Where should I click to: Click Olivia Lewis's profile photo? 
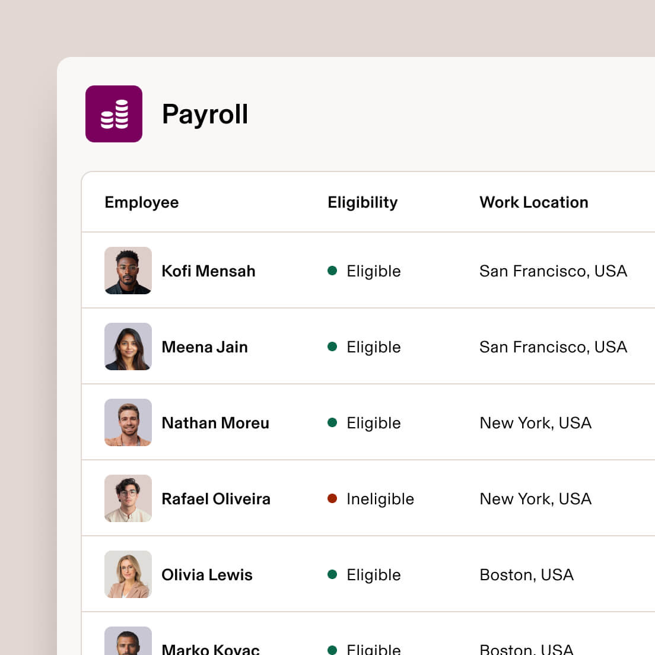[x=128, y=574]
